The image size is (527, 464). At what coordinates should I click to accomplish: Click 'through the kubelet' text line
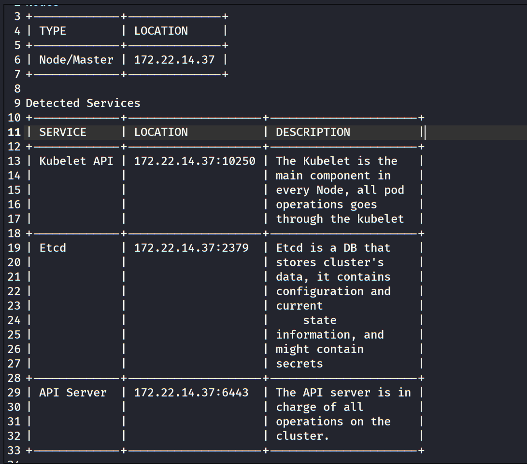(340, 219)
